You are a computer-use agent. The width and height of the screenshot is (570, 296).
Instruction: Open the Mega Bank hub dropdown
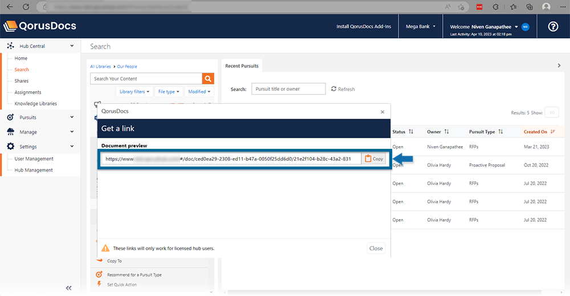tap(421, 26)
